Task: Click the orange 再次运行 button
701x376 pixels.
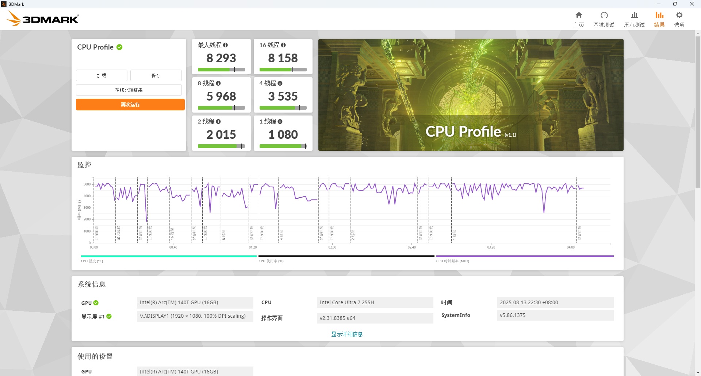Action: pos(130,105)
